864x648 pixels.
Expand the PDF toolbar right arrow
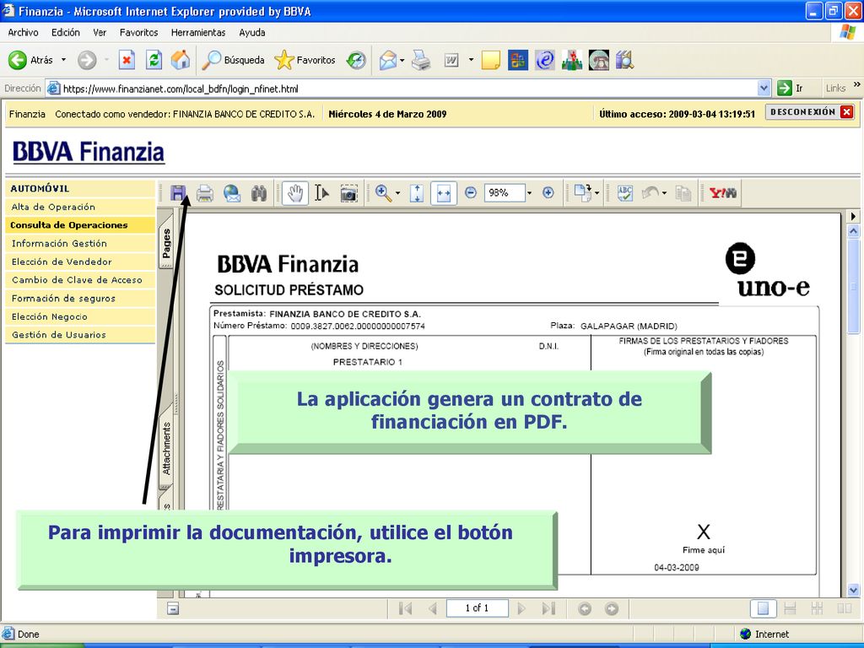(854, 216)
